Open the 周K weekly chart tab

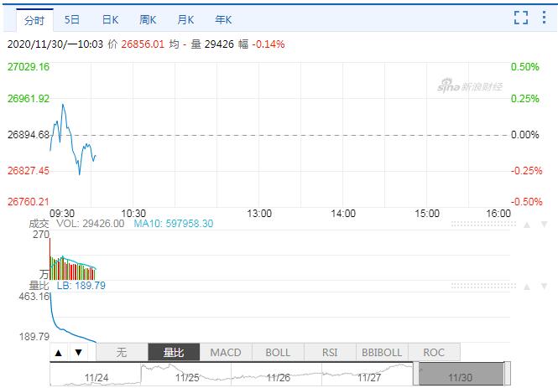pyautogui.click(x=149, y=19)
